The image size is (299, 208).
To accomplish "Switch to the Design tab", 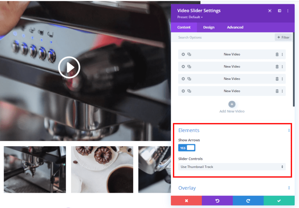I will coord(209,27).
